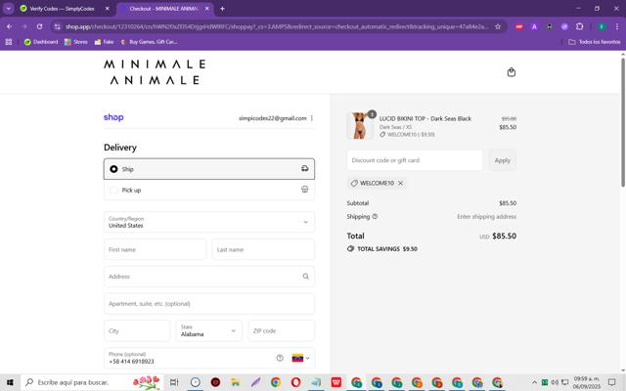Click the LUCID BIKINI TOP product thumbnail
This screenshot has width=626, height=391.
pyautogui.click(x=360, y=126)
